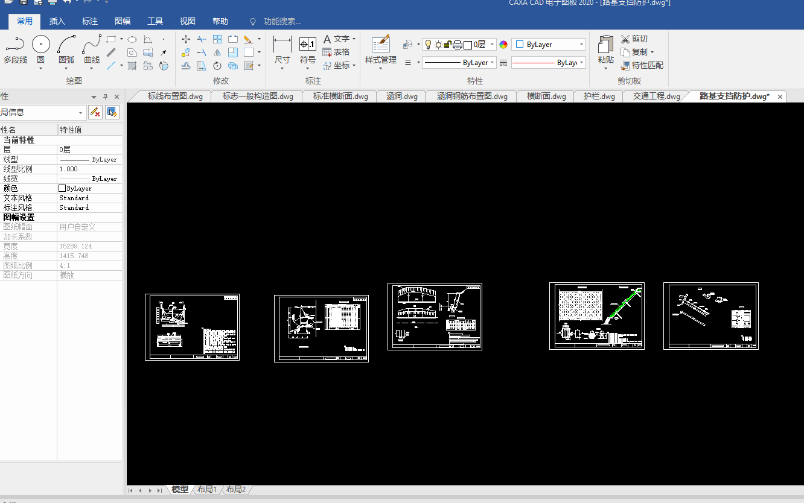Activate the trim command icon
804x503 pixels.
(x=202, y=39)
